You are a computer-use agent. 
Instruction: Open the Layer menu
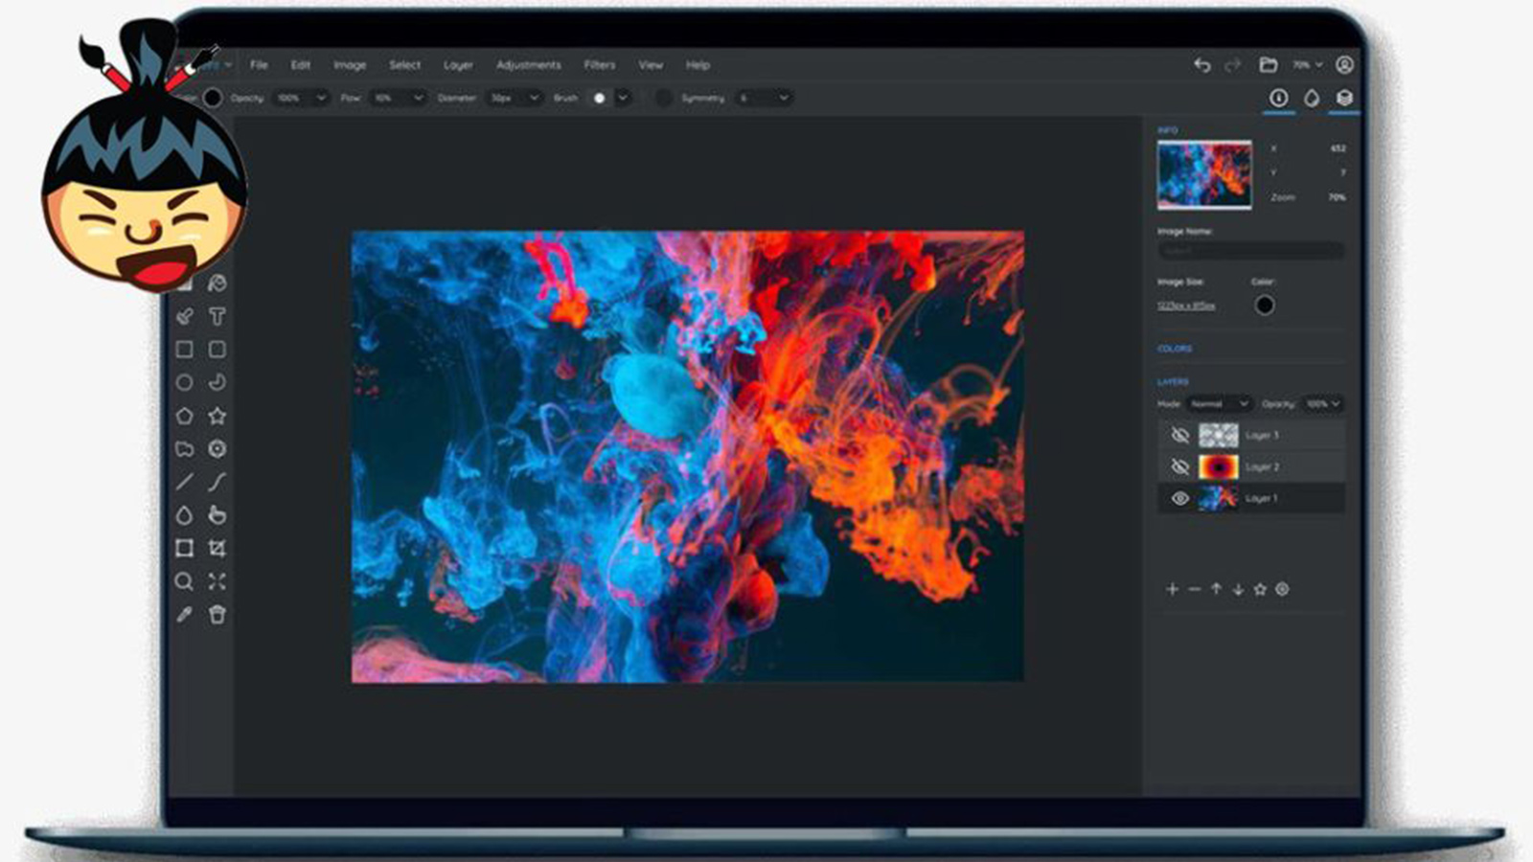pyautogui.click(x=458, y=65)
